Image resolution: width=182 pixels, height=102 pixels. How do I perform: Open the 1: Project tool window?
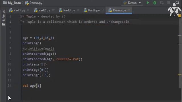4,18
